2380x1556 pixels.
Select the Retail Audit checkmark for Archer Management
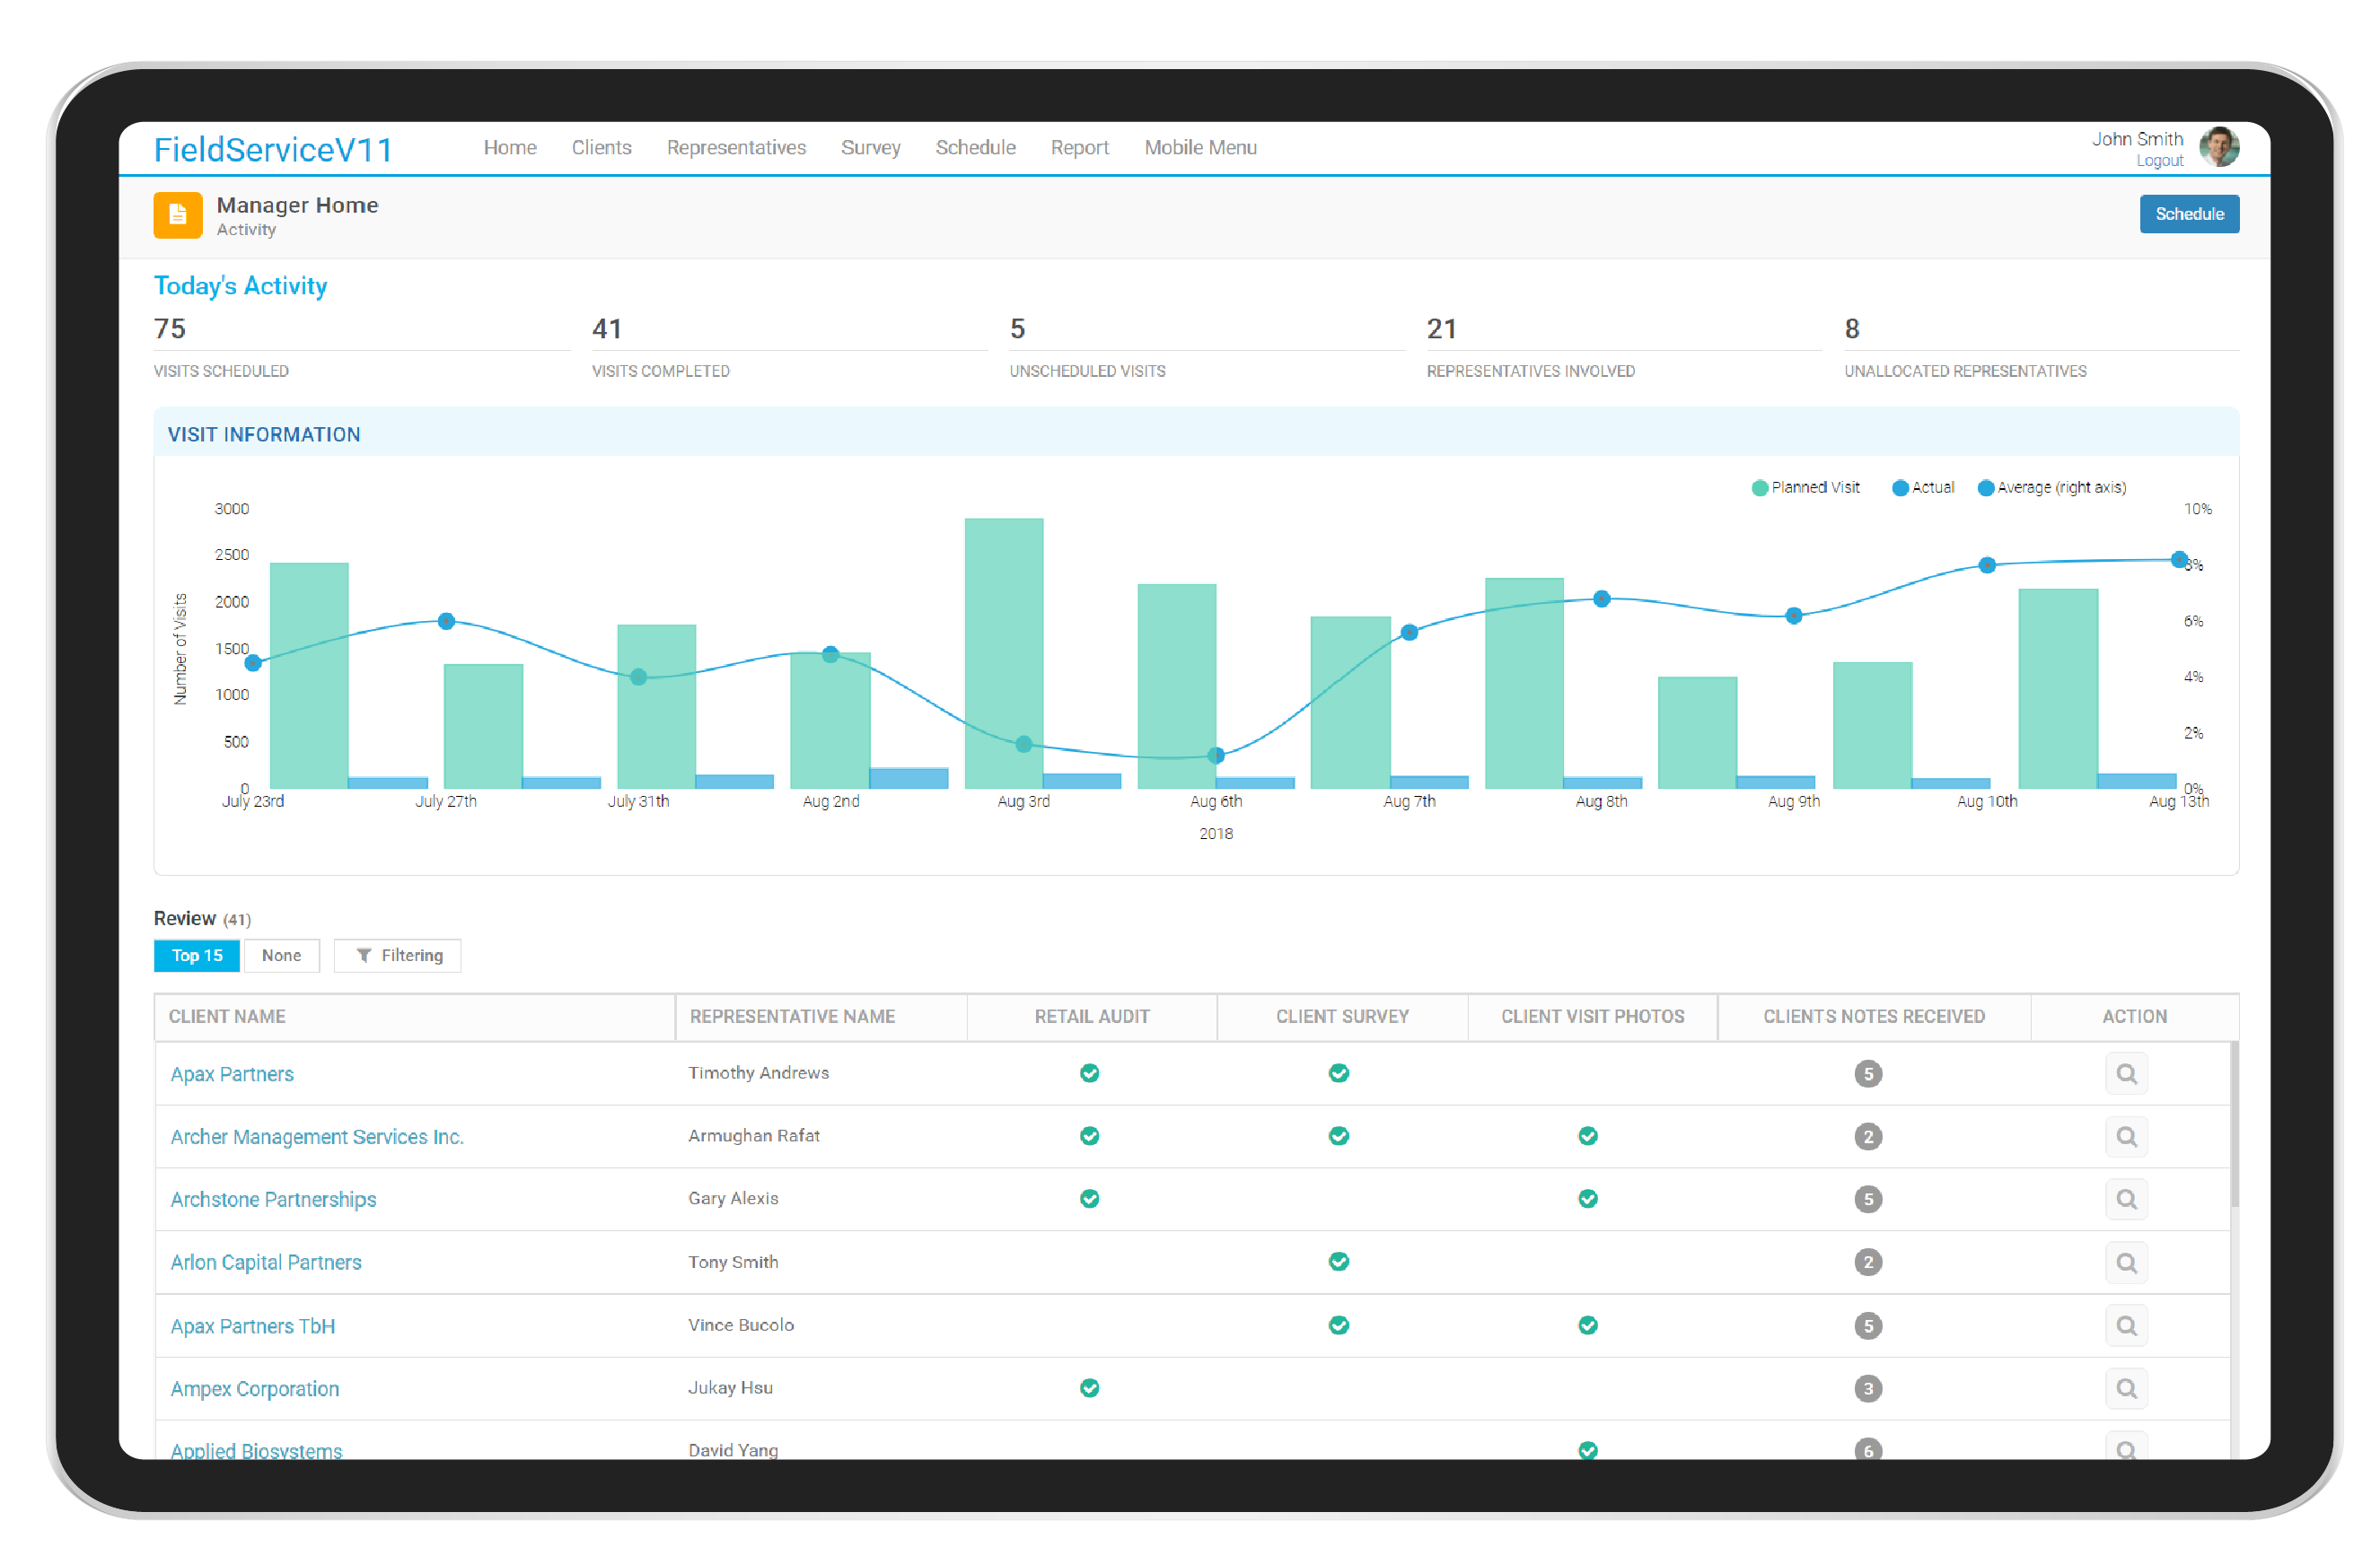coord(1090,1136)
